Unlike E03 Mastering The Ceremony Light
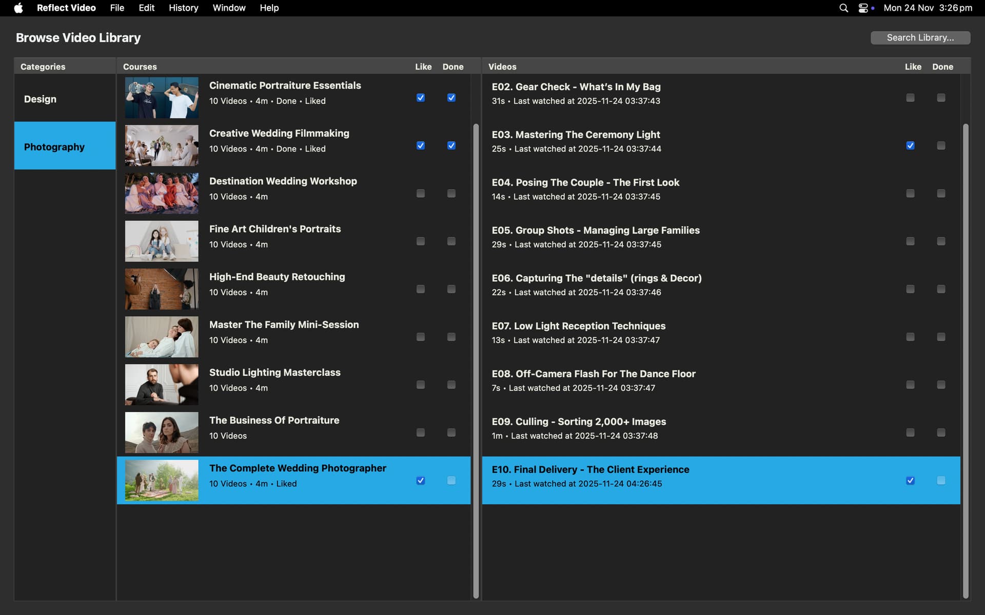 [x=910, y=146]
